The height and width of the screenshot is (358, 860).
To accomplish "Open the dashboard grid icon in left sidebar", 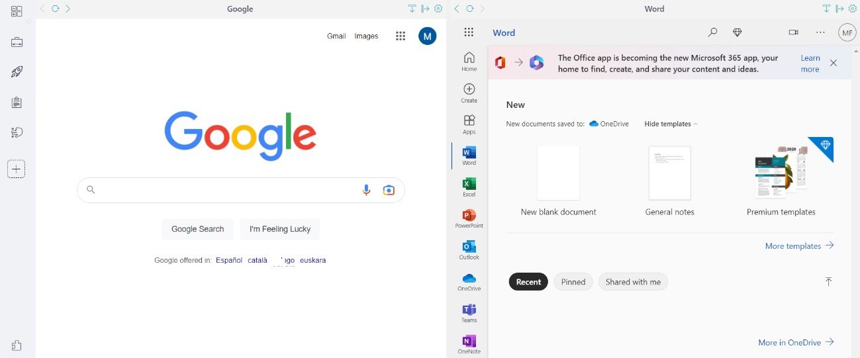I will click(17, 11).
